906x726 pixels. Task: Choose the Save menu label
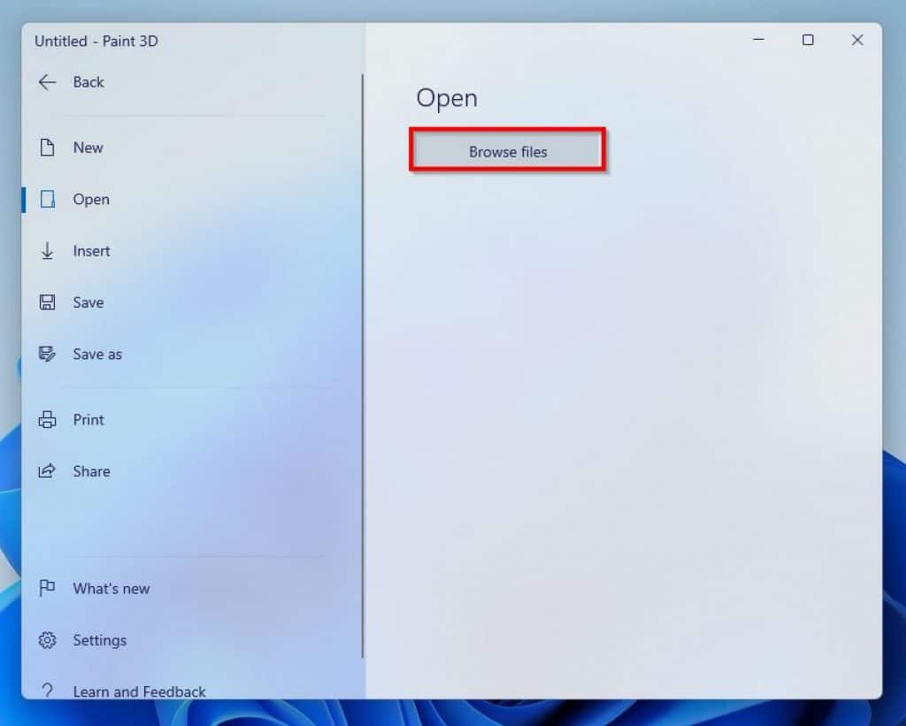(88, 302)
